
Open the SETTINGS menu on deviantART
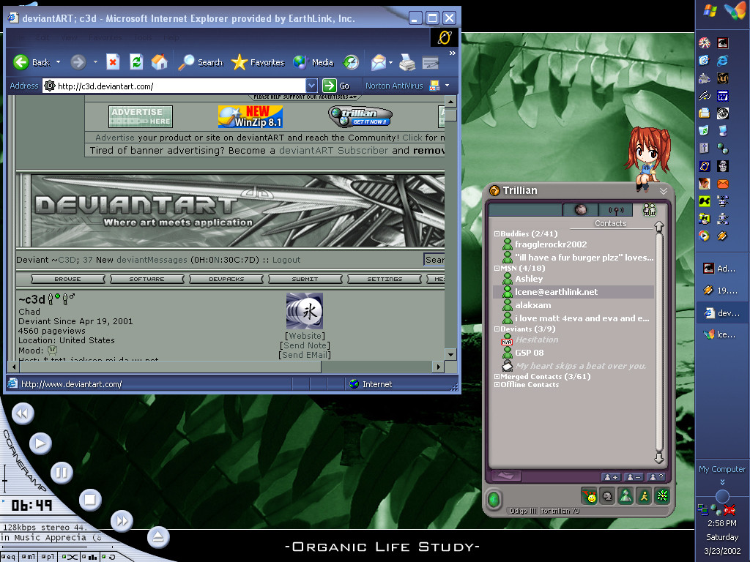(385, 279)
